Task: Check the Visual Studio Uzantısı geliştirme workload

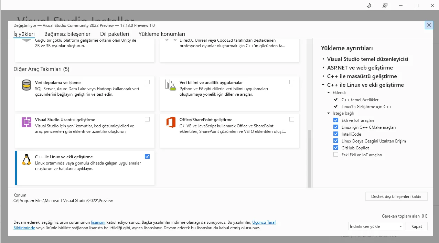Action: [x=147, y=119]
